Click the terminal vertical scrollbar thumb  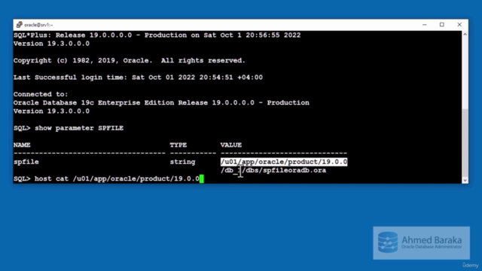[465, 142]
